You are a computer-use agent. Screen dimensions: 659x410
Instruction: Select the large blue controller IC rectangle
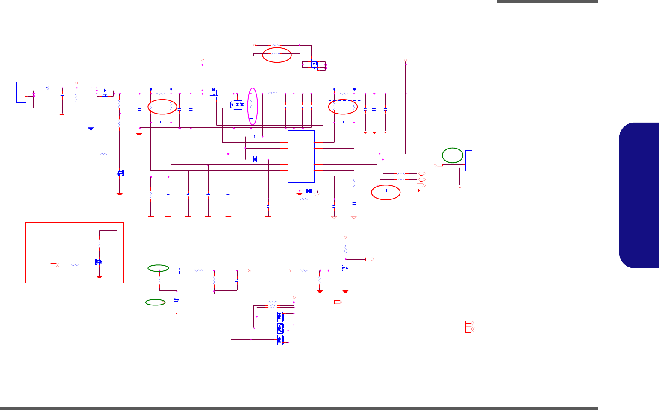click(x=301, y=156)
